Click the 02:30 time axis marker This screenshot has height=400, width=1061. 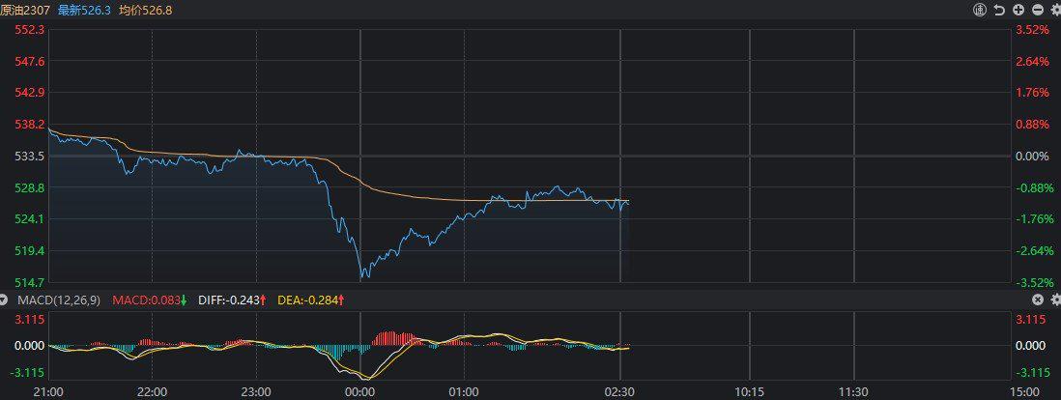[x=620, y=391]
